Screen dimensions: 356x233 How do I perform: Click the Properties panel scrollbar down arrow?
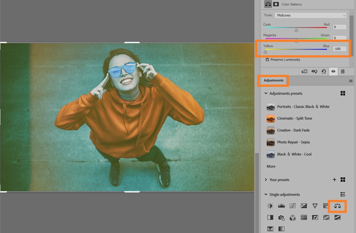(351, 64)
